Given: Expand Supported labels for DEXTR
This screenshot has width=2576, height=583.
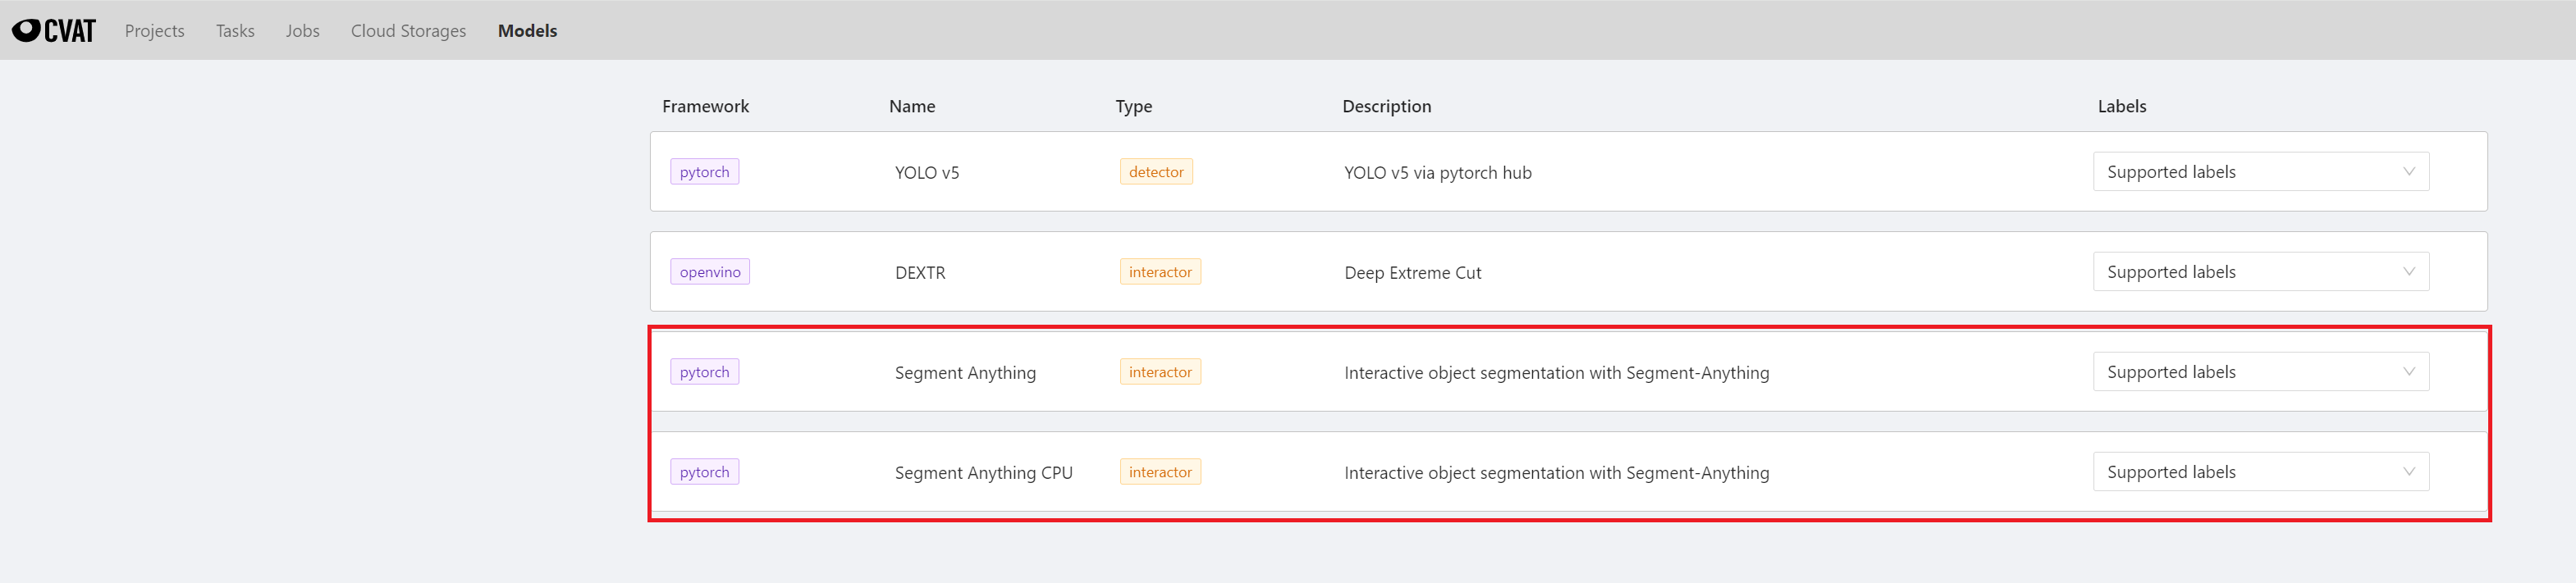Looking at the screenshot, I should 2259,272.
